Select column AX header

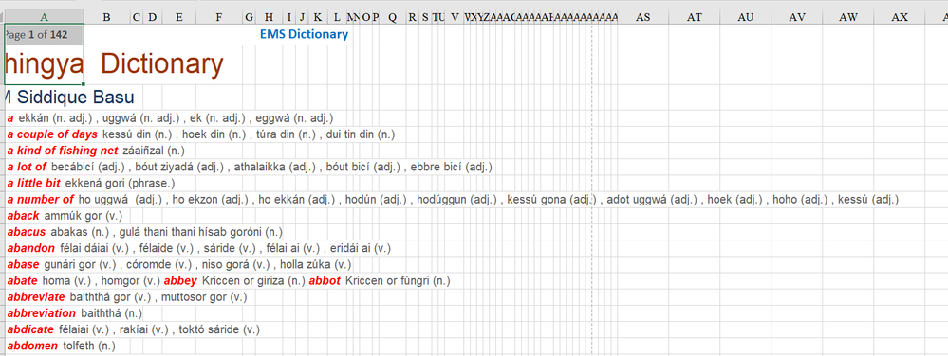[x=900, y=17]
